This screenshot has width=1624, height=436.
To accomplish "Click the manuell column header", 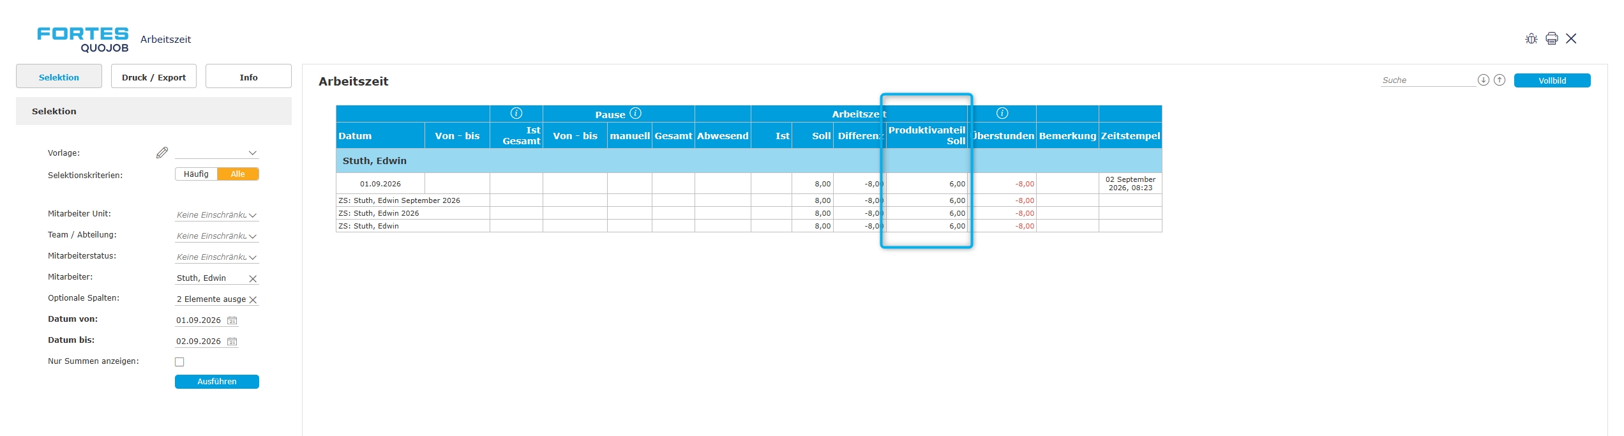I will click(x=629, y=135).
